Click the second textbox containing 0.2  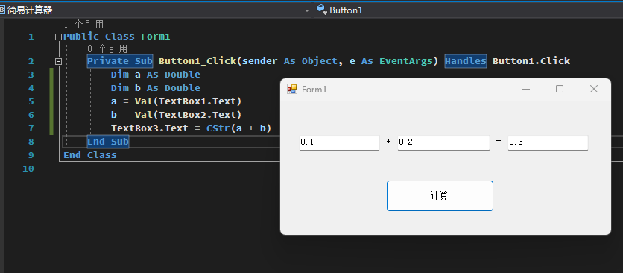(443, 142)
